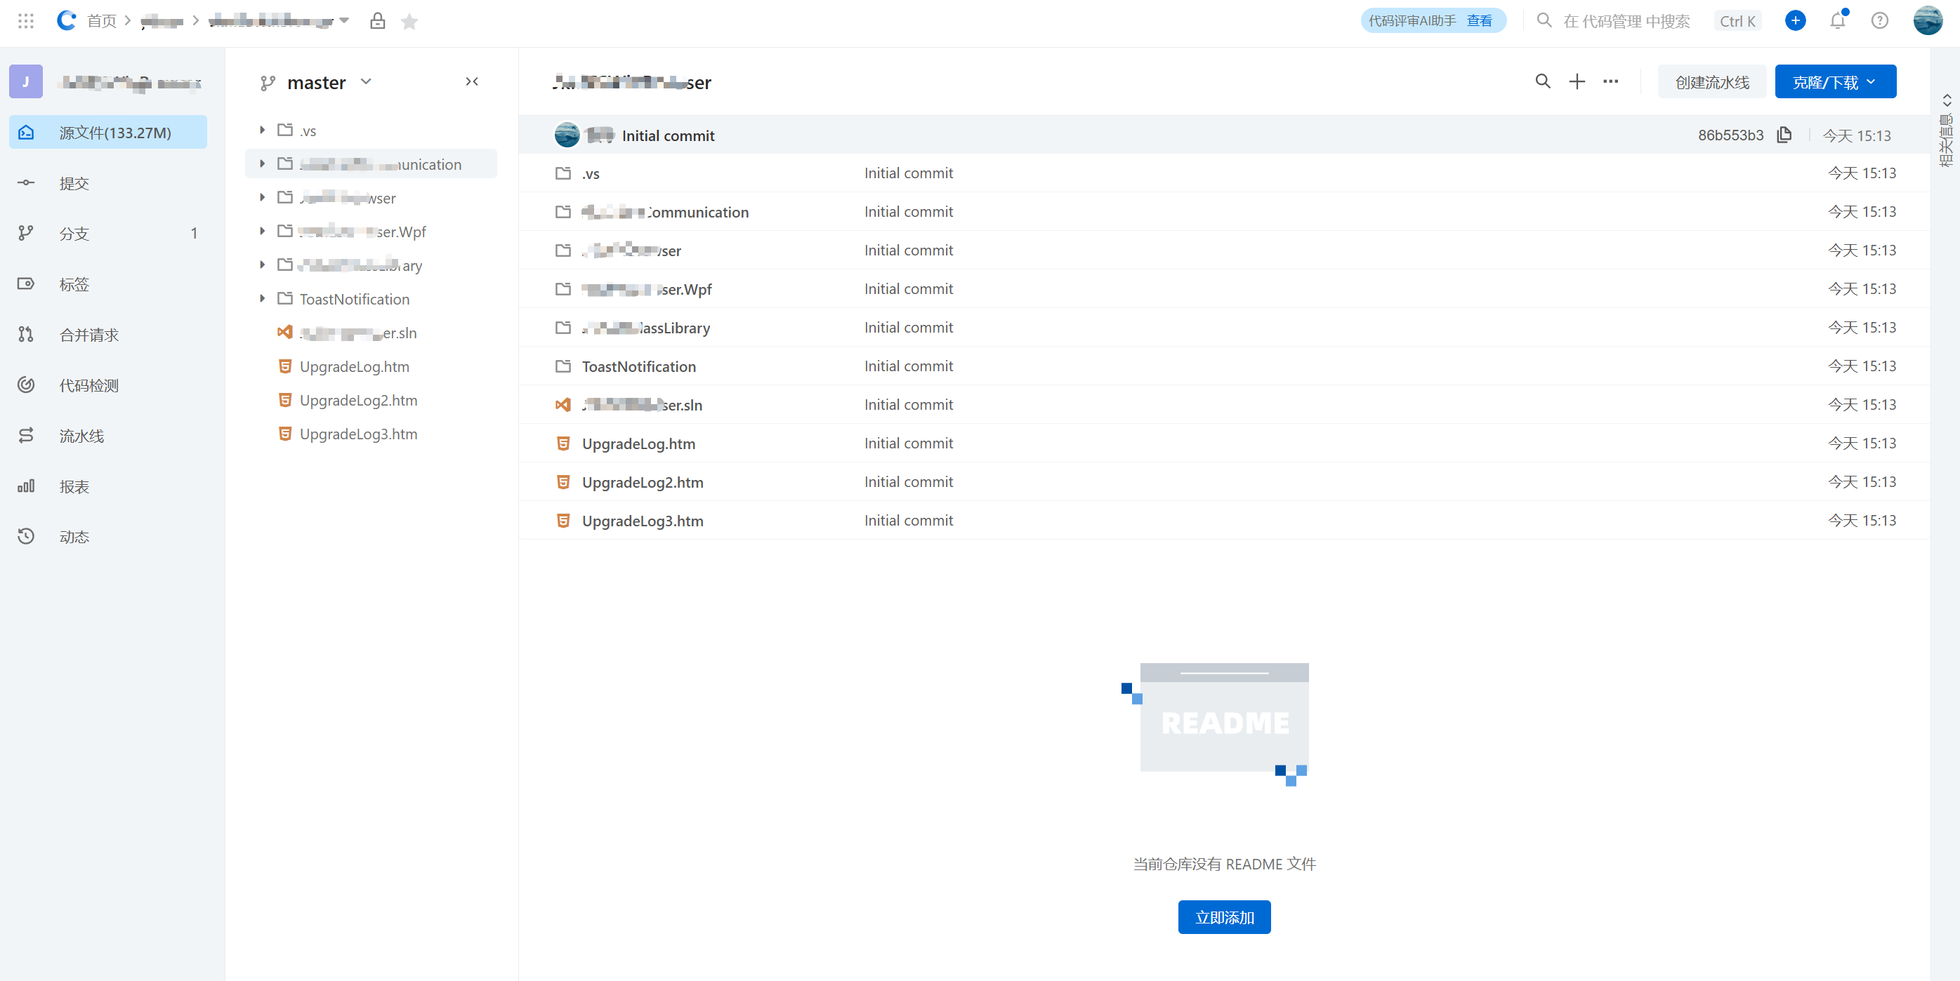Viewport: 1960px width, 981px height.
Task: Click the blue global create plus button
Action: (x=1795, y=21)
